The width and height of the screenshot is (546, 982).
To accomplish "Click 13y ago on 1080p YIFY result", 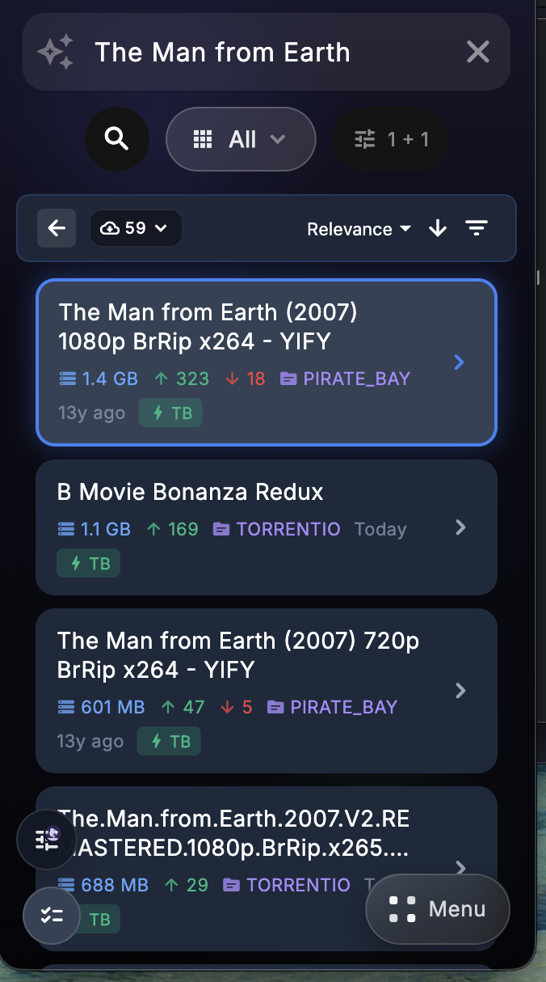I will [x=92, y=413].
